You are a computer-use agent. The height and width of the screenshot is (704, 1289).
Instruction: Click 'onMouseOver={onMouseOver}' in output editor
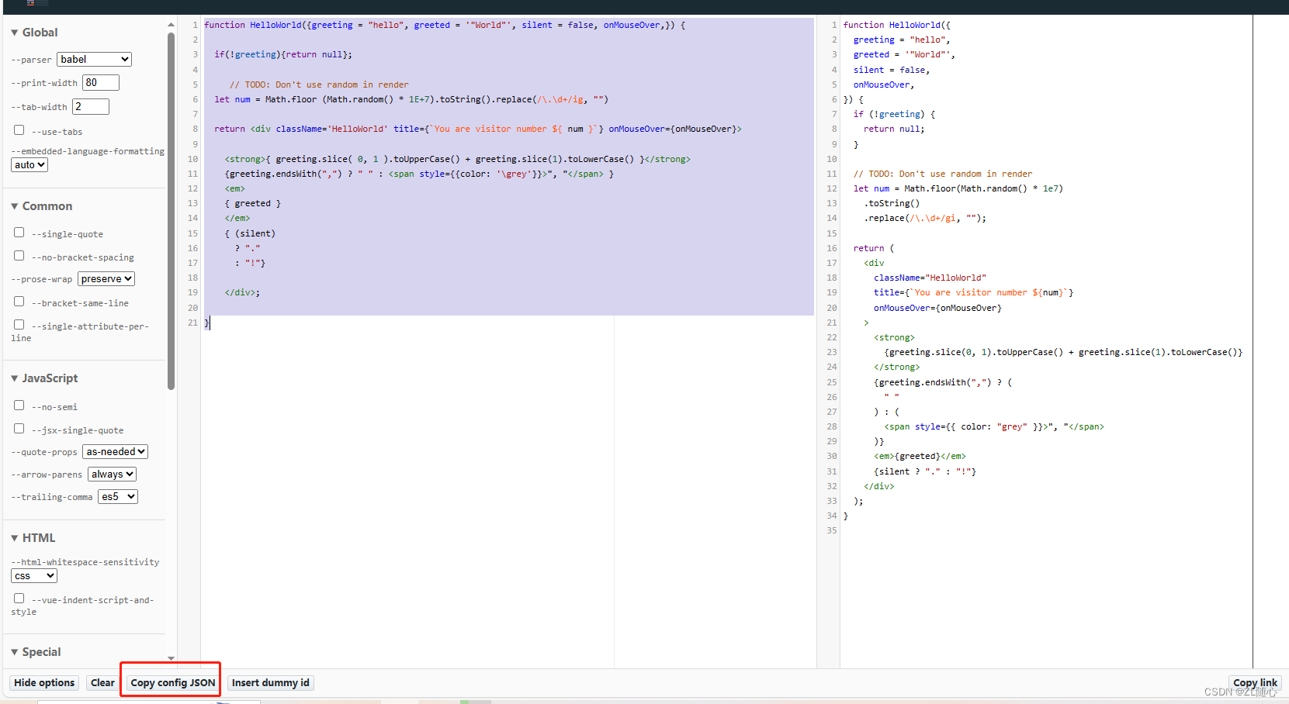937,309
